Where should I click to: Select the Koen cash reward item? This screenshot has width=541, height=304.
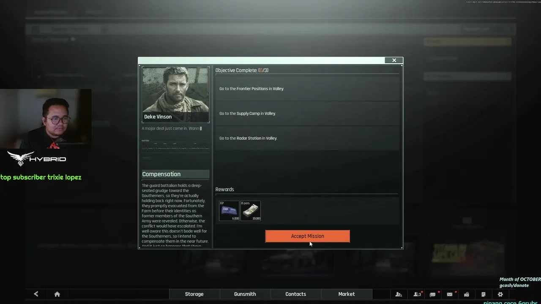pos(251,211)
